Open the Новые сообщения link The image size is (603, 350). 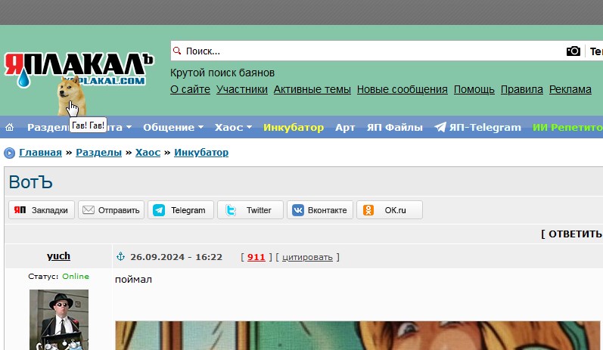(403, 89)
